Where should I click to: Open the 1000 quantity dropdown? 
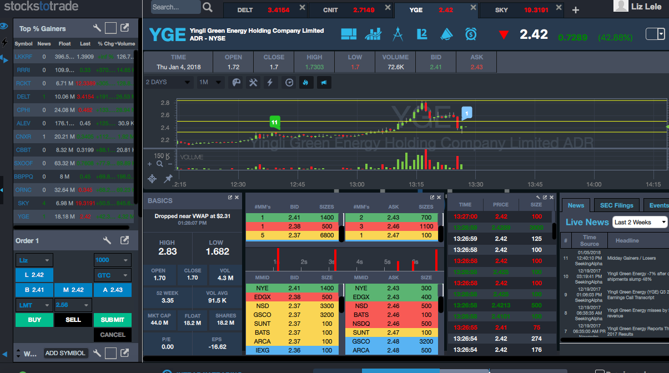tap(113, 260)
